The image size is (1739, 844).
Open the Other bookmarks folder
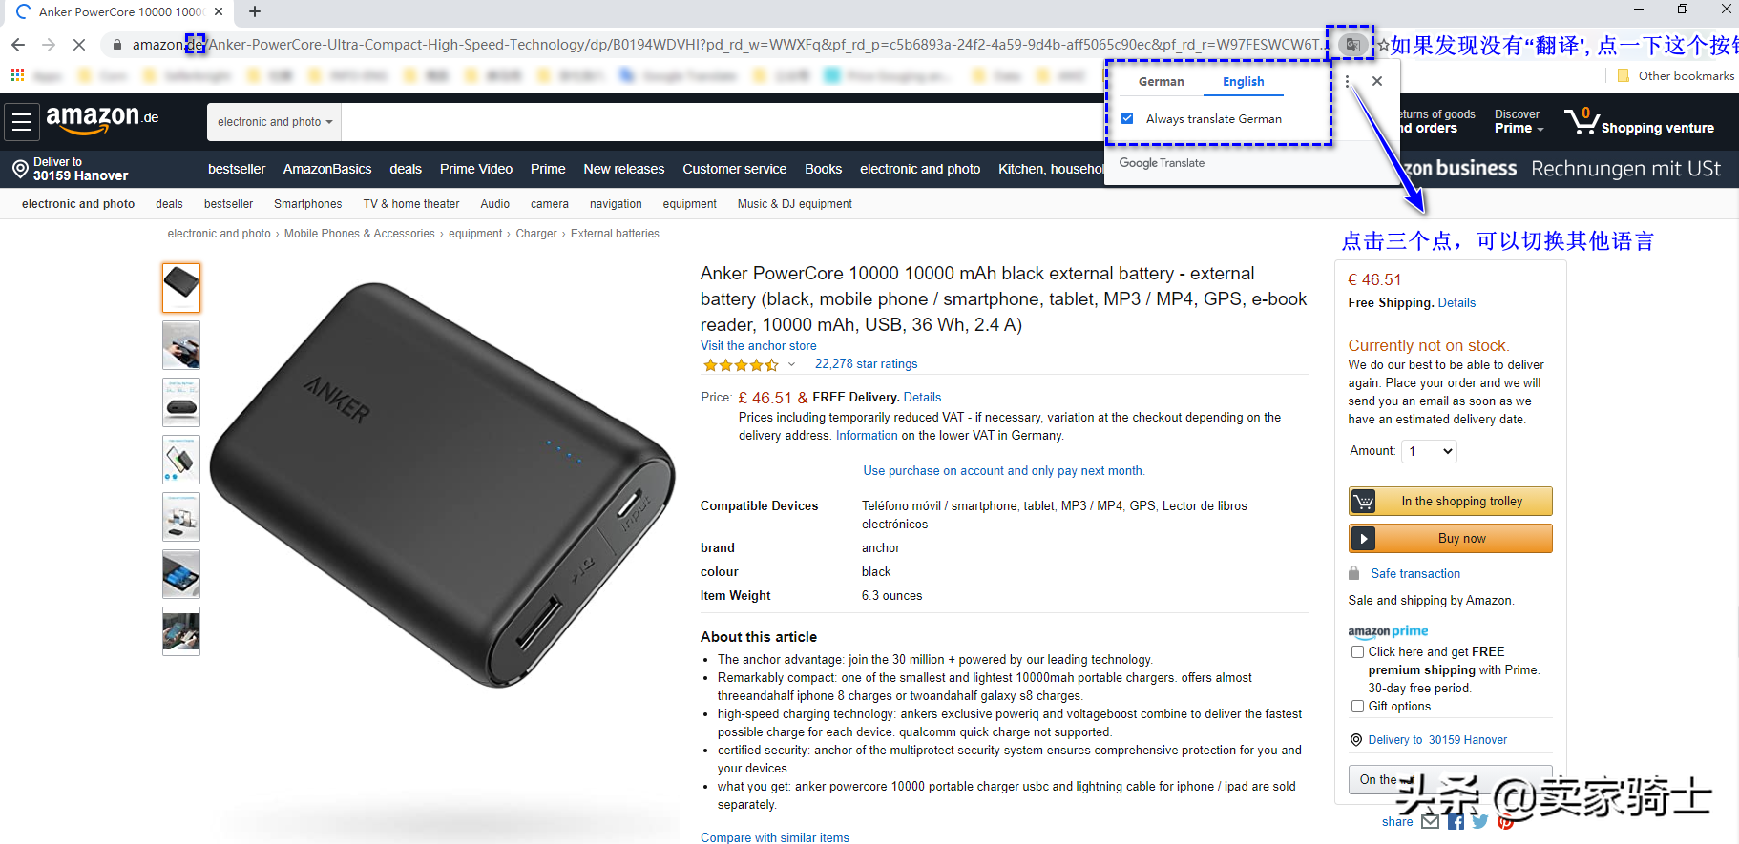click(1676, 75)
